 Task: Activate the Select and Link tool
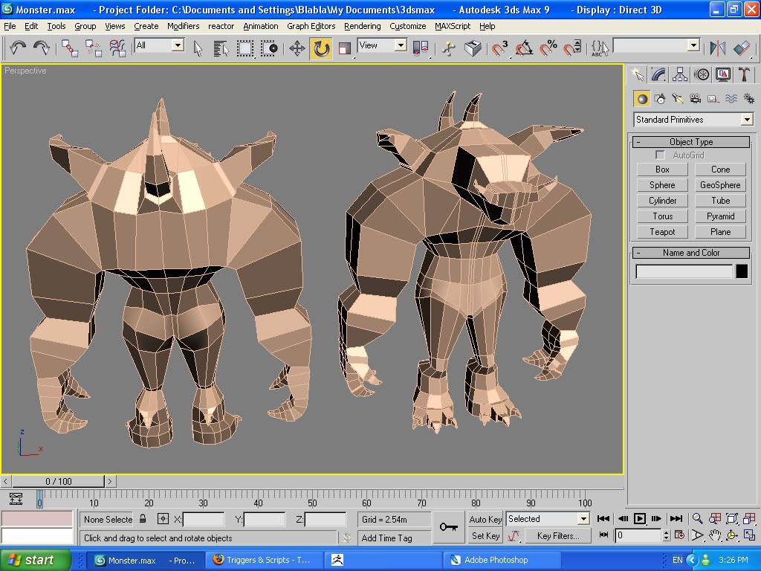point(70,48)
